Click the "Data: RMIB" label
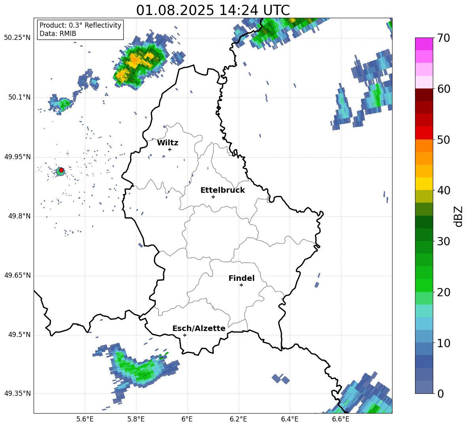468x427 pixels. 58,34
